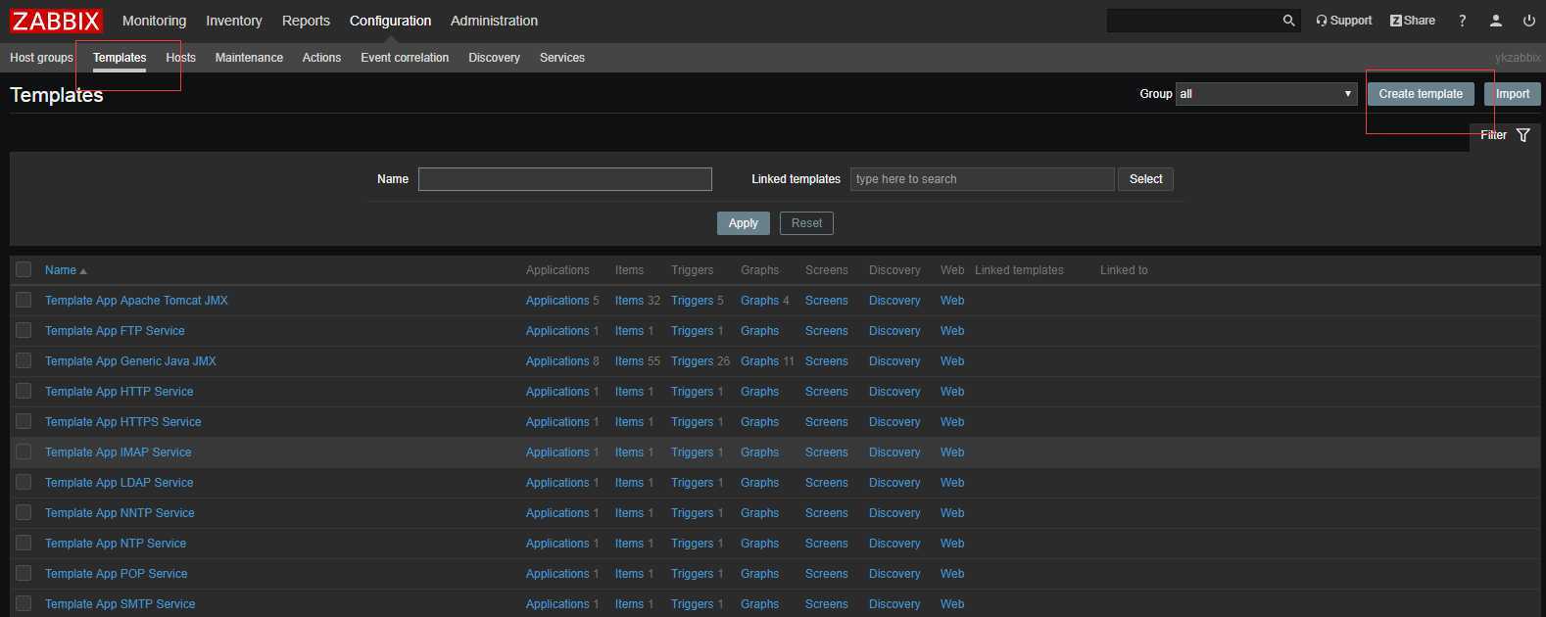Open Triggers 26 for Generic Java JMX

click(x=693, y=361)
